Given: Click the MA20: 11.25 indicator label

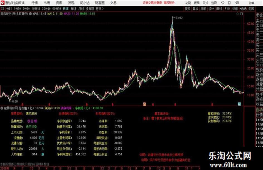Looking at the screenshot, I should click(71, 14).
